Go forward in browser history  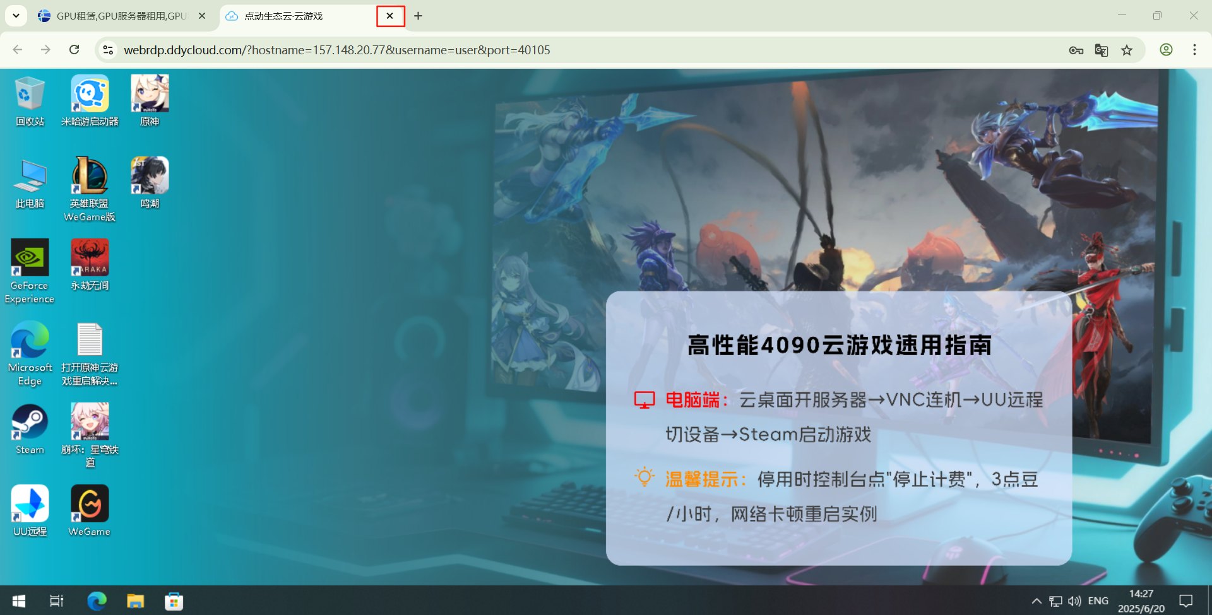[45, 50]
